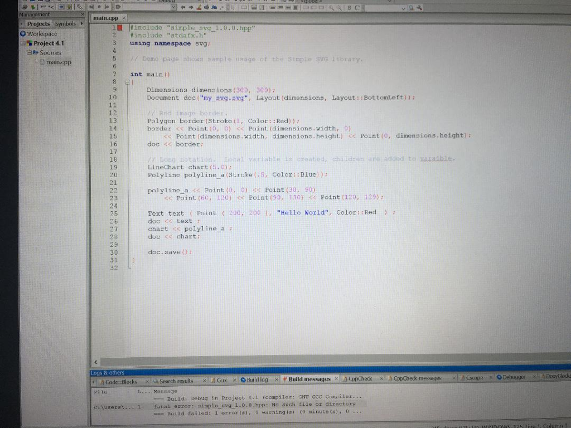571x428 pixels.
Task: Open the Debug/Release target dropdown
Action: tap(174, 8)
